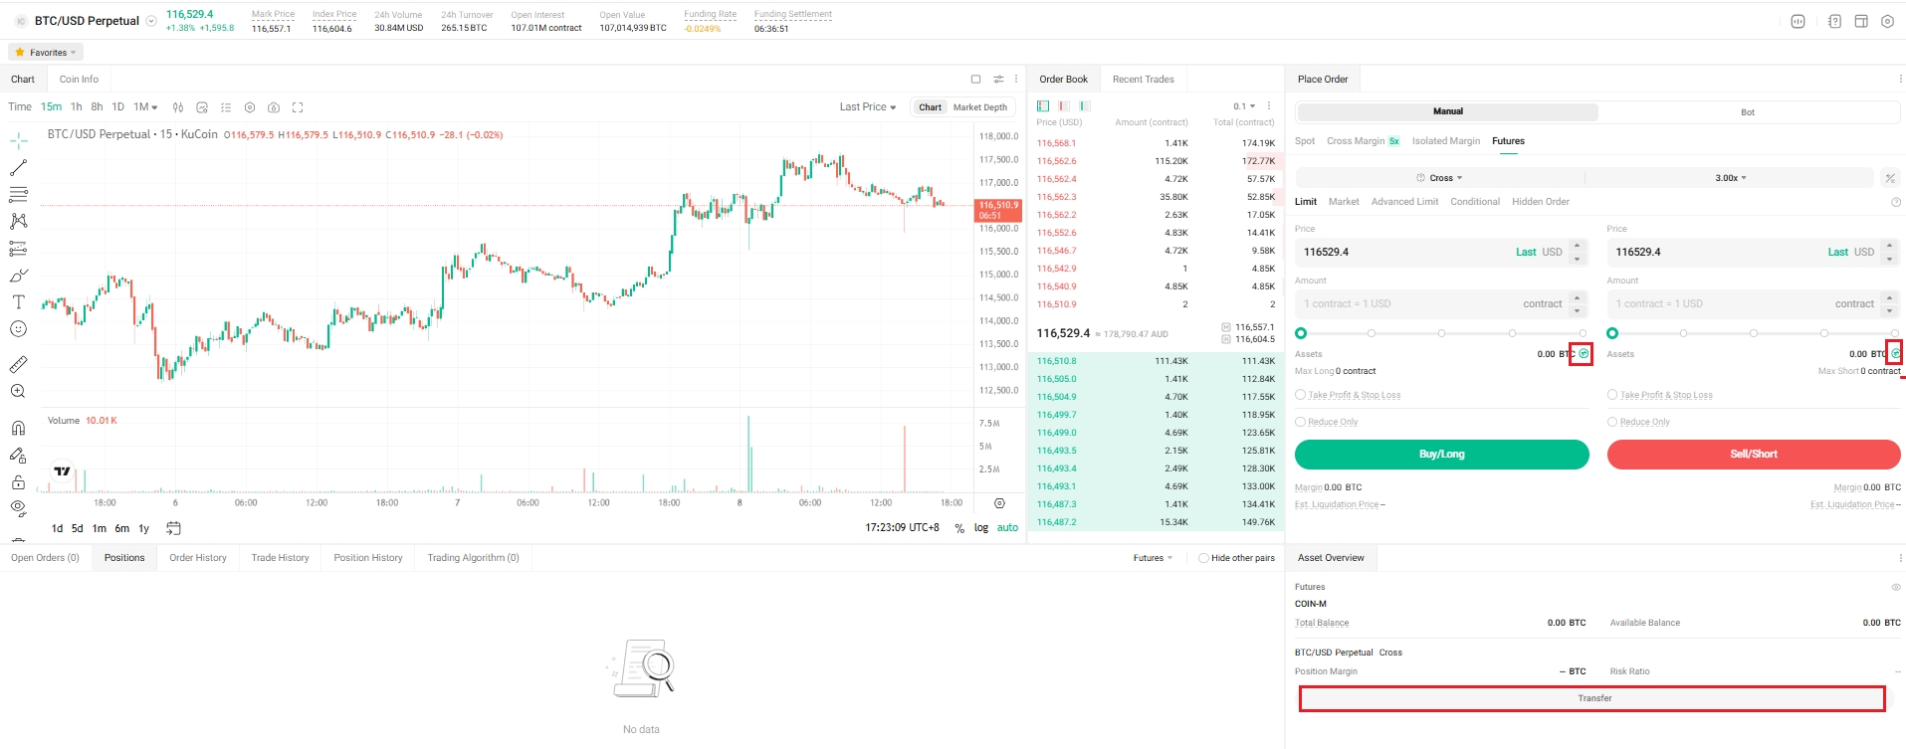Select the trend line drawing tool
The height and width of the screenshot is (749, 1906).
[18, 168]
